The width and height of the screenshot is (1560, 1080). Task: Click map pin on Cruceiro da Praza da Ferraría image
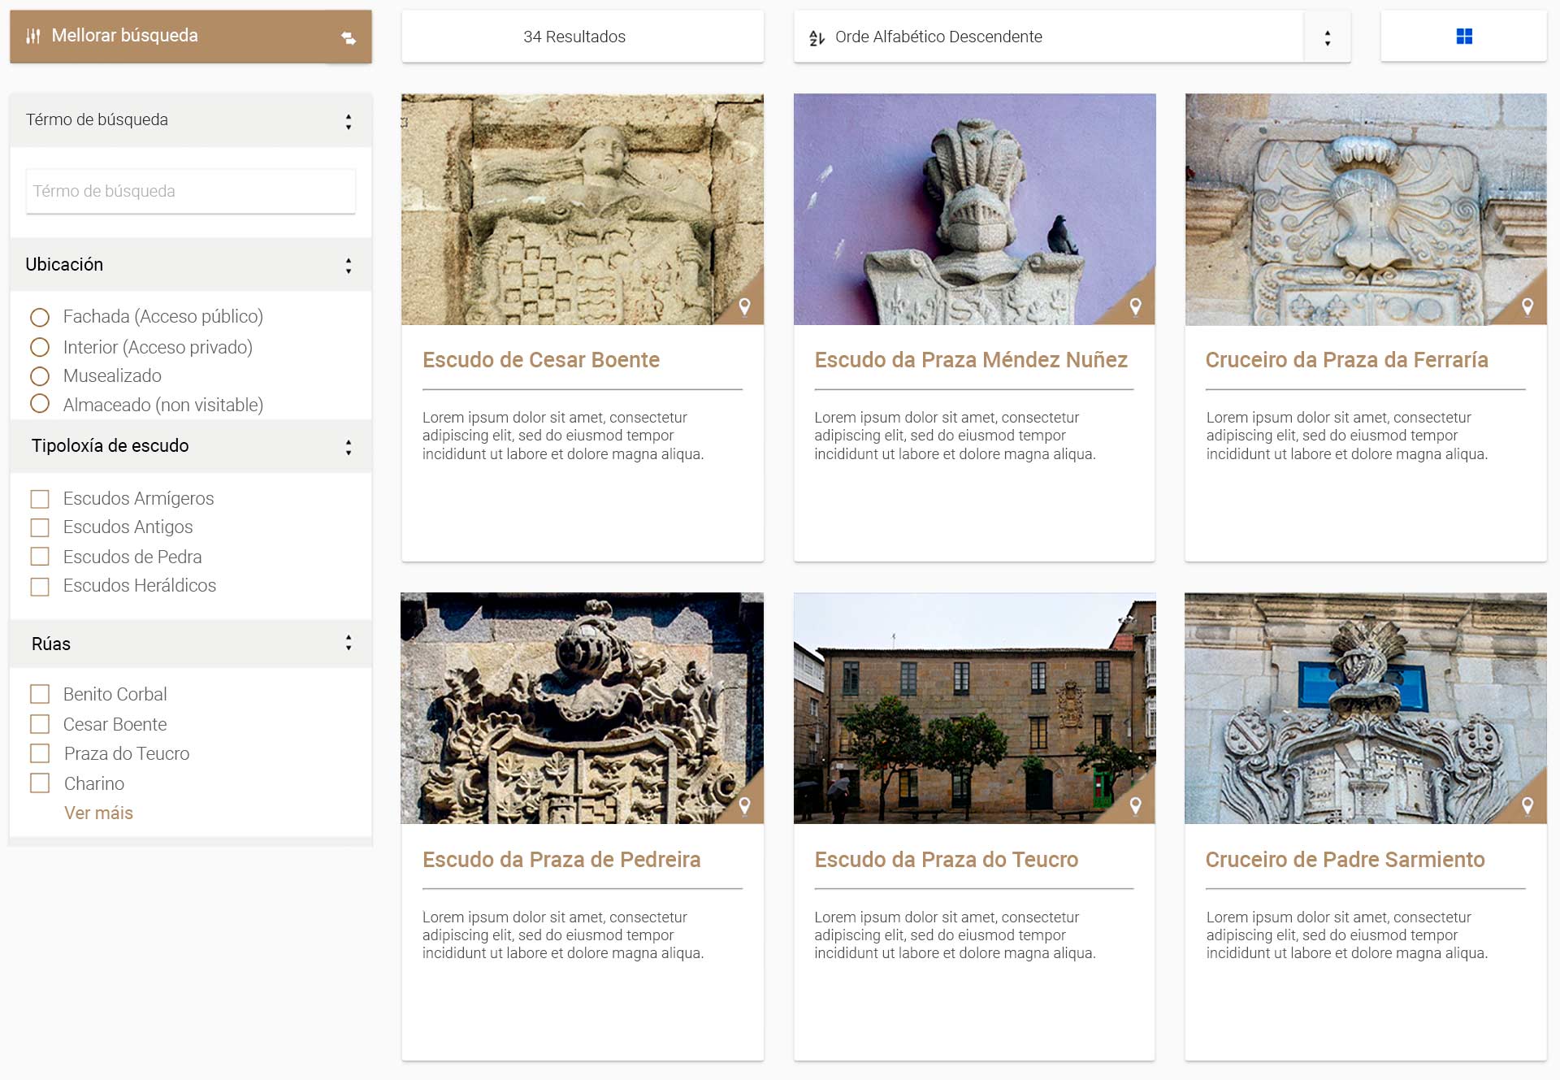coord(1527,306)
